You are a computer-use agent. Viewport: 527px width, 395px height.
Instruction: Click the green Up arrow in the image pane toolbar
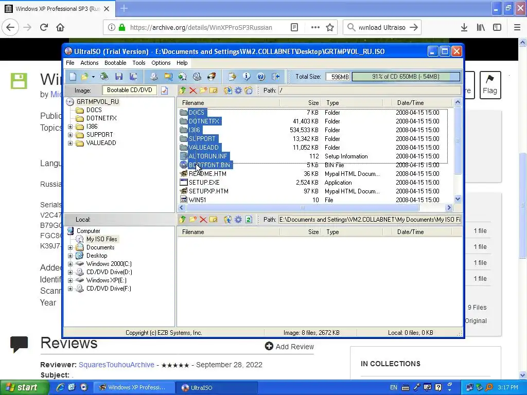tap(183, 91)
